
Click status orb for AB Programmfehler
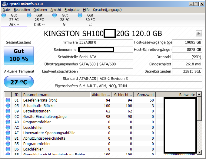[8, 122]
